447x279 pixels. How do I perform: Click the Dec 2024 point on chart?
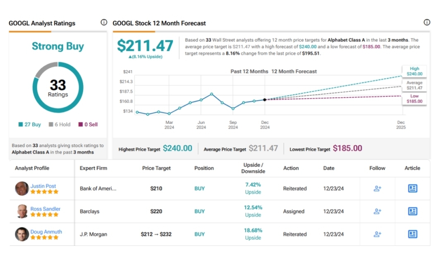(265, 99)
